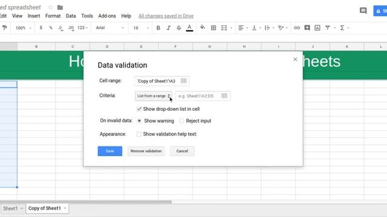Open the List from a range dropdown
The image size is (387, 217).
tap(153, 96)
